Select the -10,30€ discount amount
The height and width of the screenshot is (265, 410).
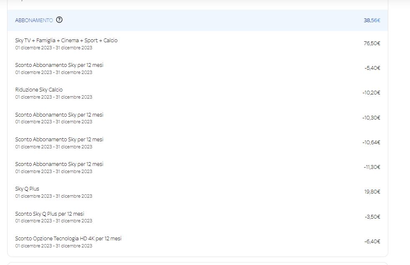371,117
